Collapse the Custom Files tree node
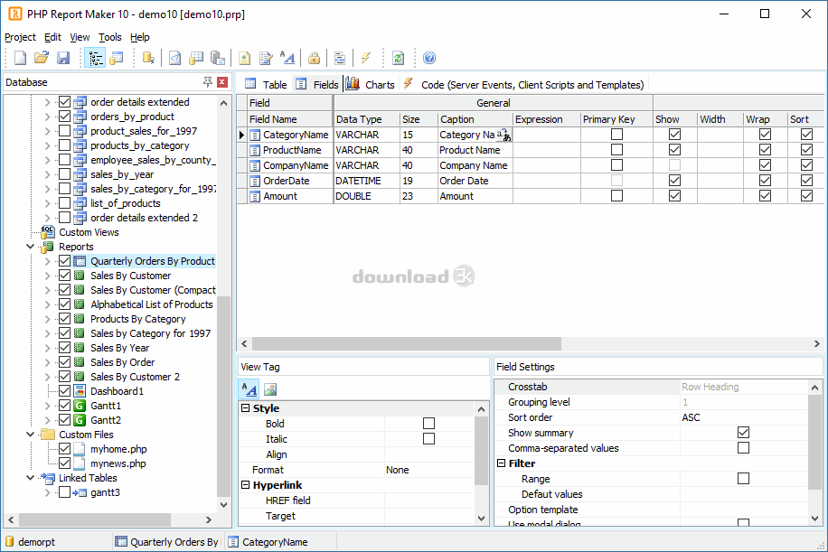Screen dimensions: 828x552 [31, 435]
